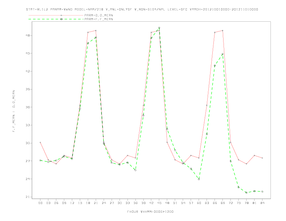Click x-axis forecast hour label 45
Screen dimensions: 286x221
[x=159, y=203]
